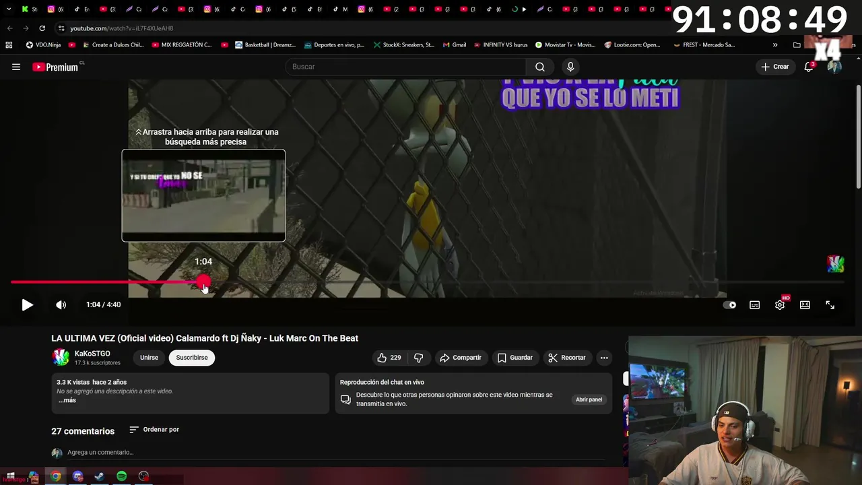
Task: Open the Basketball | Dreamz bookmark
Action: (x=265, y=45)
